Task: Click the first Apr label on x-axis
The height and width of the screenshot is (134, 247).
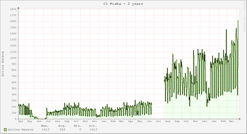Action: coord(20,121)
